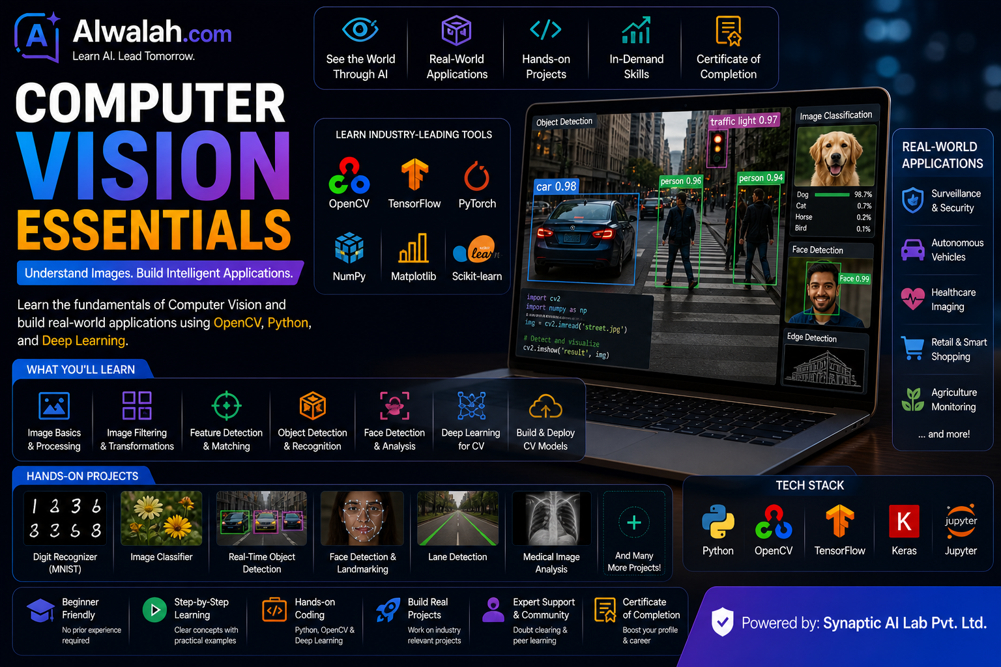
Task: Click the AIwalah.com logo icon
Action: pos(37,37)
